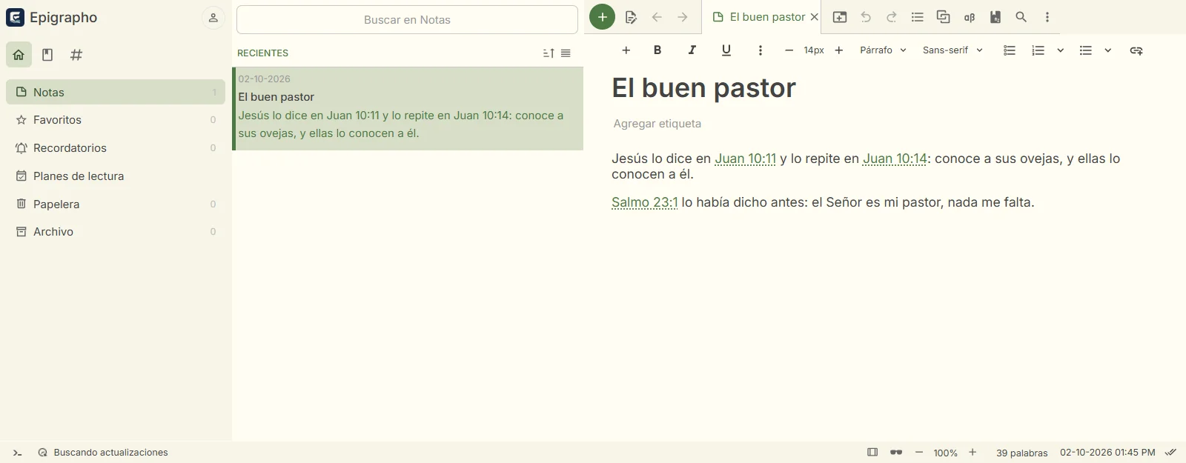Screen dimensions: 1186x463
Task: Create a new note with the green plus button
Action: 602,17
